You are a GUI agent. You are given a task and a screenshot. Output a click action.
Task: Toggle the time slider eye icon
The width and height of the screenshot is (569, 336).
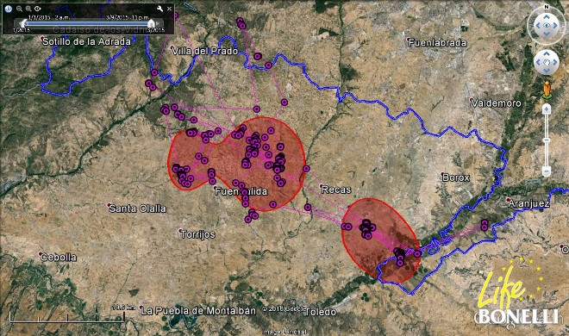click(x=37, y=9)
